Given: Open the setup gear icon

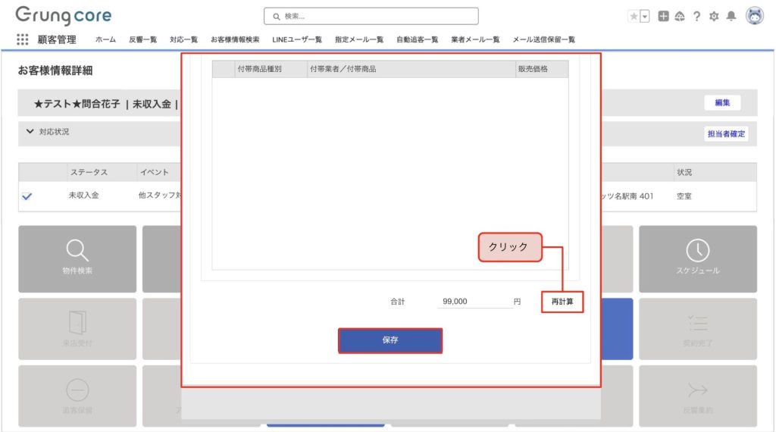Looking at the screenshot, I should point(713,16).
